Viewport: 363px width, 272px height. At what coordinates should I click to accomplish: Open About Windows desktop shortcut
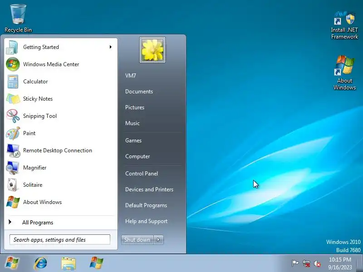click(344, 73)
